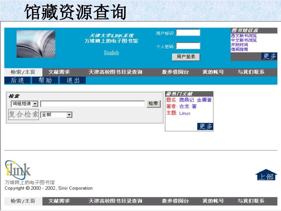
Task: Focus the 个人密码 input field
Action: click(x=188, y=46)
